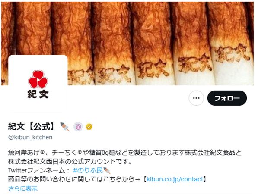Click the gold verified checkmark badge
This screenshot has height=194, width=255.
pyautogui.click(x=89, y=127)
